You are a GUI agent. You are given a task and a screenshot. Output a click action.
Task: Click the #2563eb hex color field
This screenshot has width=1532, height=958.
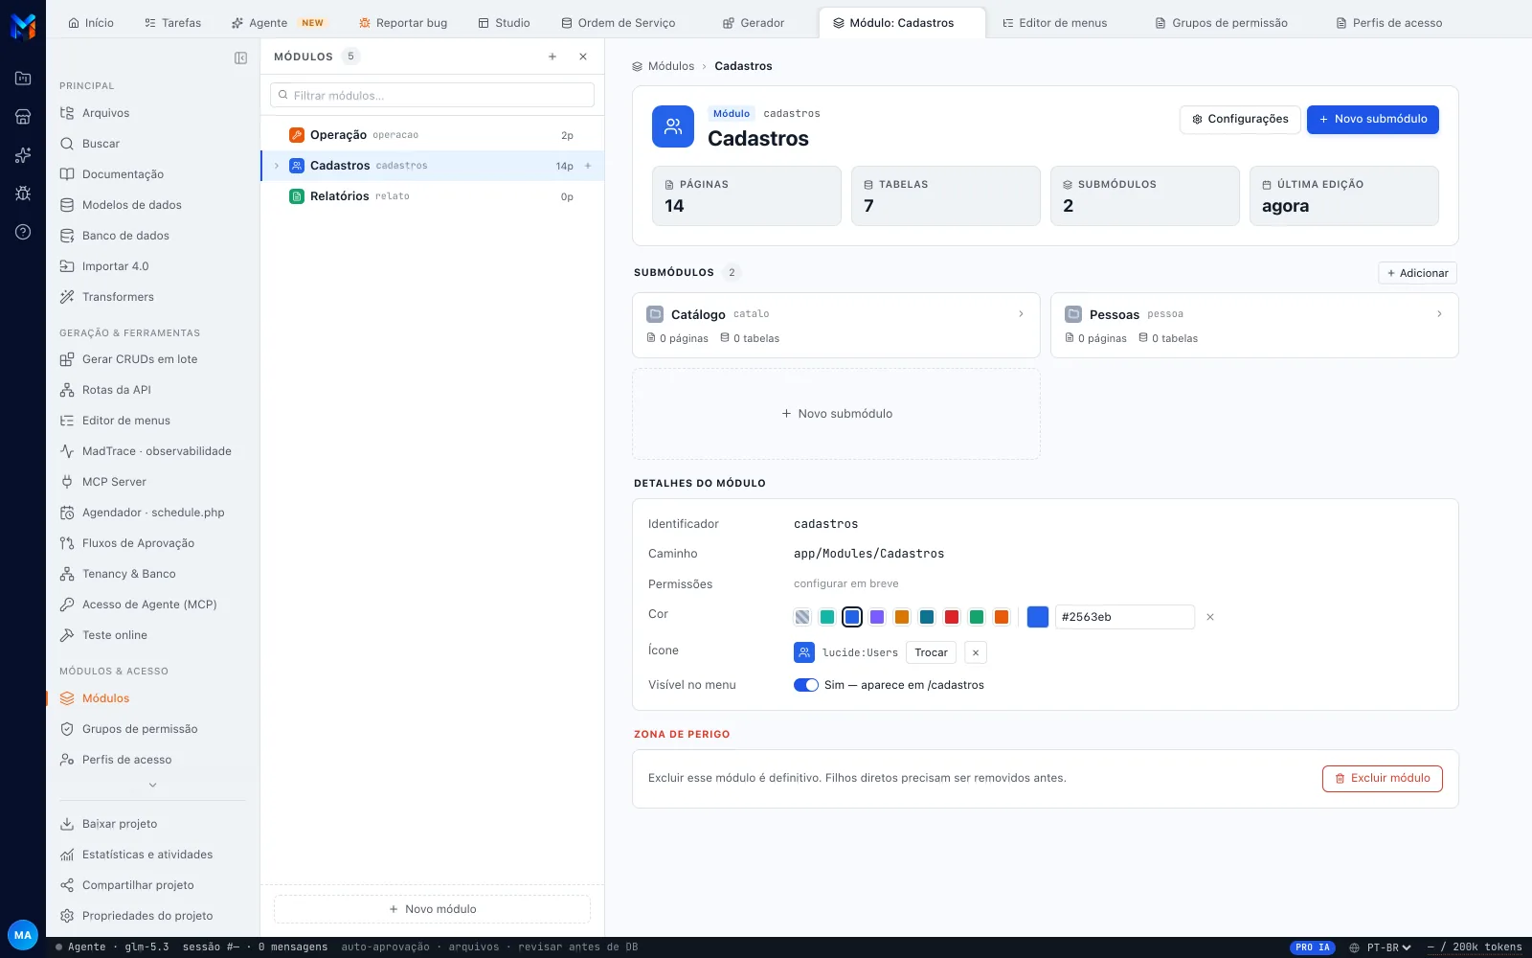[x=1124, y=617]
